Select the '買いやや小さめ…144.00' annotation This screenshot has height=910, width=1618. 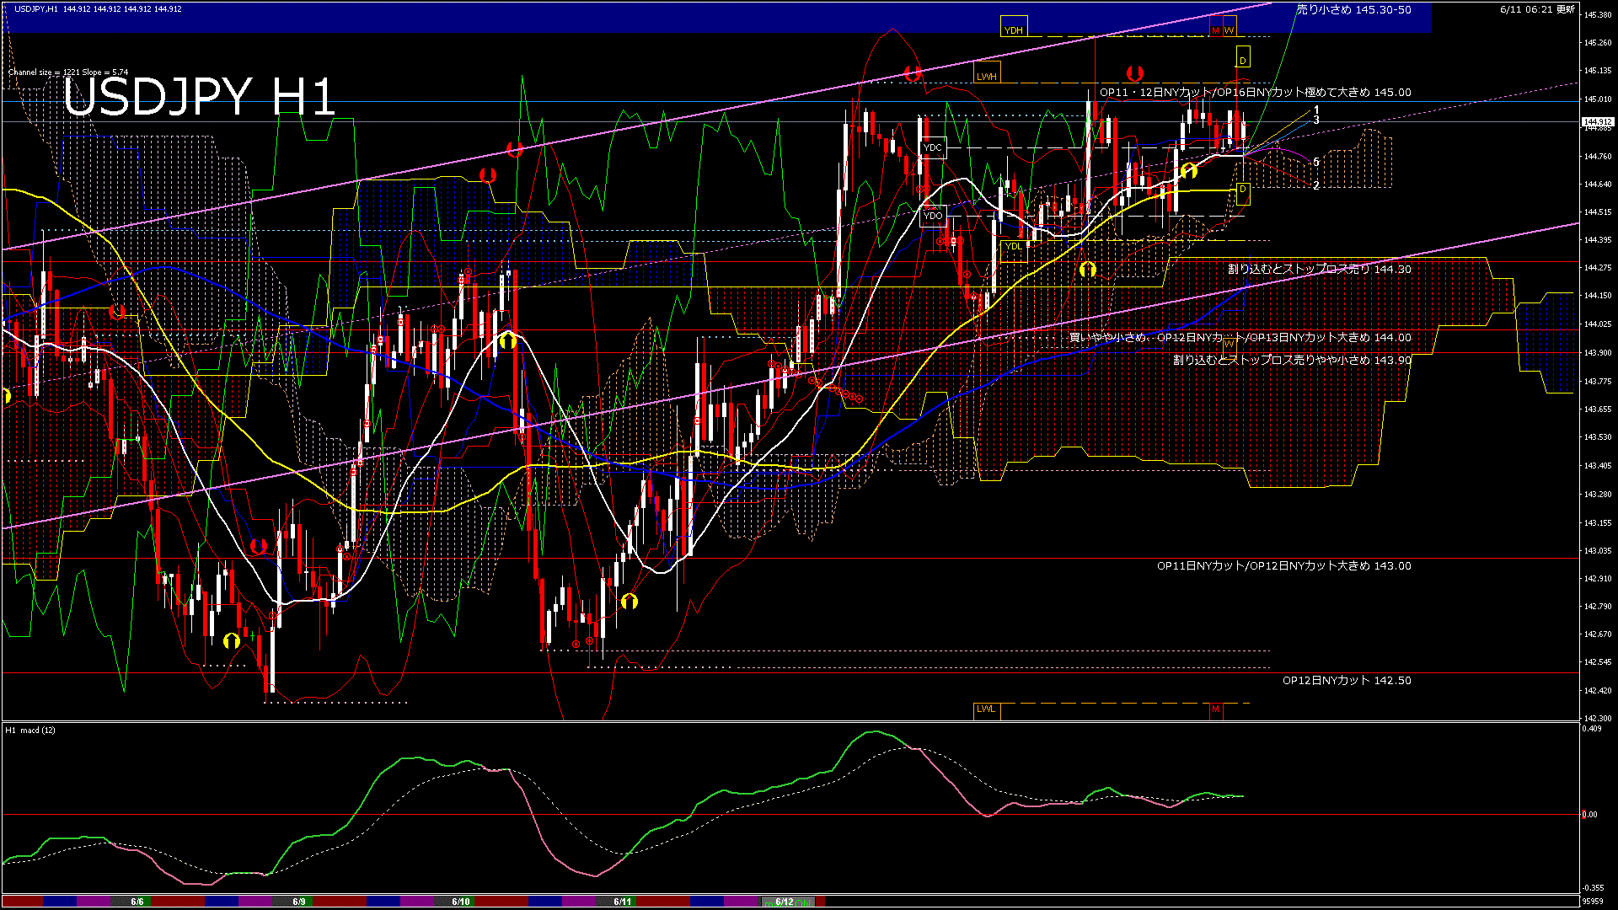point(1240,338)
